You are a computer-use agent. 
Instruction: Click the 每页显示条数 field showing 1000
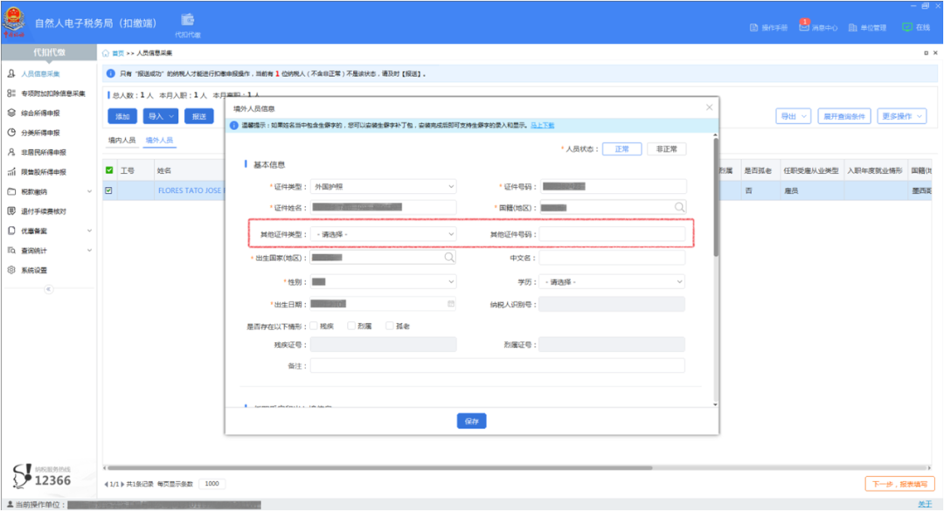212,484
